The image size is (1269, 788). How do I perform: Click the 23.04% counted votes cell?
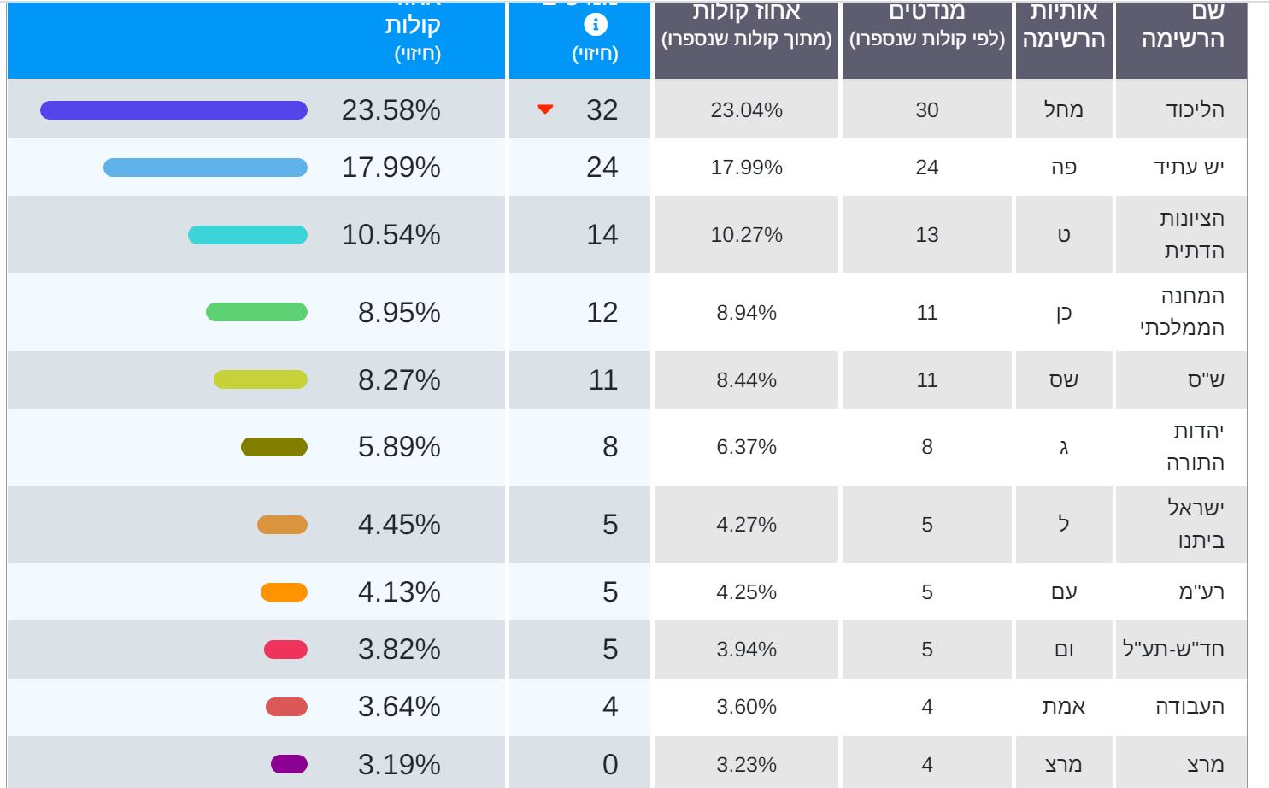tap(747, 110)
